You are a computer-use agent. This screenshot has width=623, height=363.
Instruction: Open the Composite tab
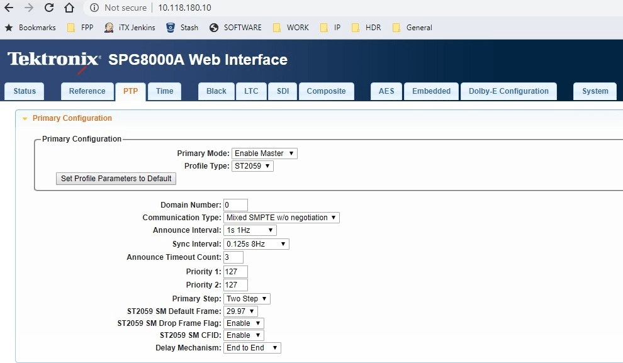coord(326,91)
